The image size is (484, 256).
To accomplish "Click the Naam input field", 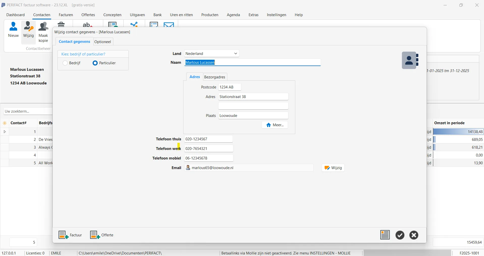I will coord(253,62).
